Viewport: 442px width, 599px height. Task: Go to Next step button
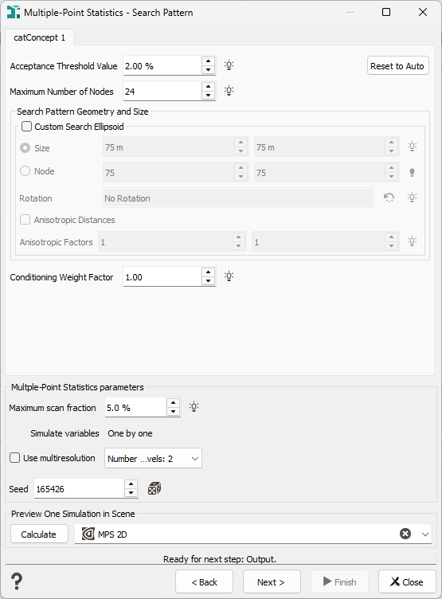pyautogui.click(x=272, y=581)
